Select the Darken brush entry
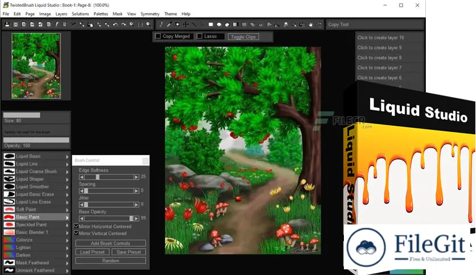This screenshot has width=476, height=275. 36,255
